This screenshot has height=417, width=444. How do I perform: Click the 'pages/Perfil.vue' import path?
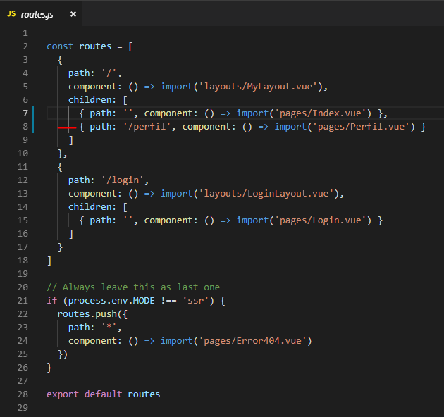click(362, 127)
